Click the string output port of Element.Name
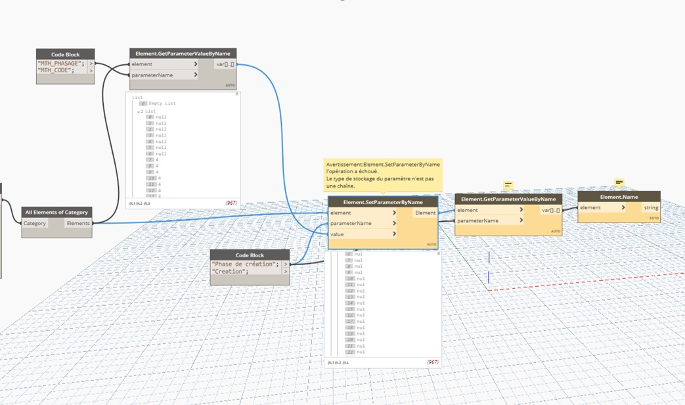The width and height of the screenshot is (685, 405). [x=650, y=208]
